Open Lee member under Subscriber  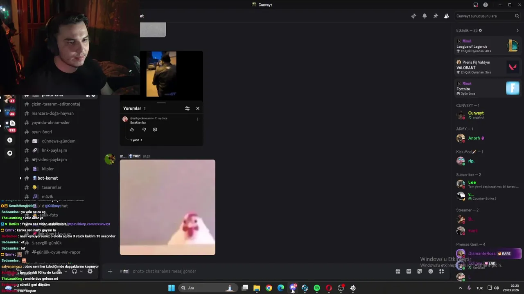[487, 184]
